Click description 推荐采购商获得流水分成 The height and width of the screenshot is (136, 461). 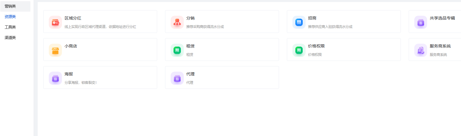tap(205, 27)
